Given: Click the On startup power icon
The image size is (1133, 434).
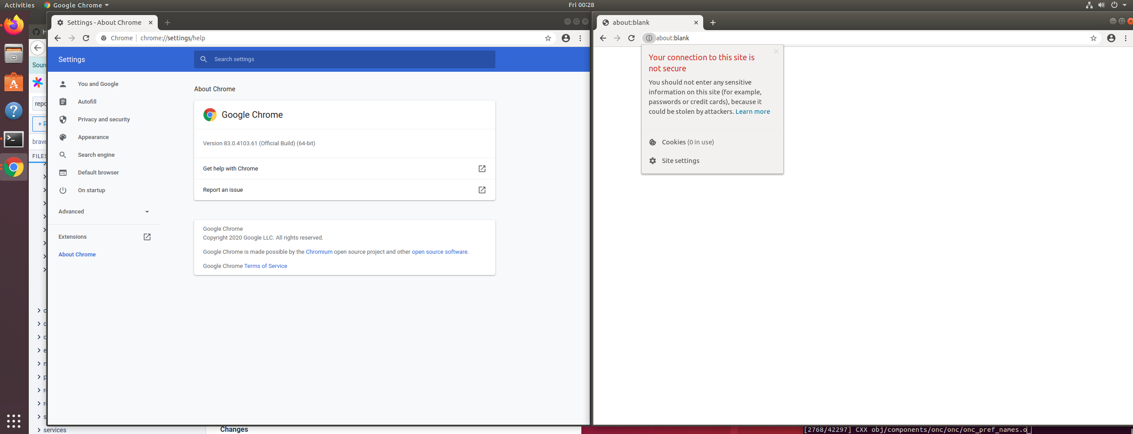Looking at the screenshot, I should pyautogui.click(x=63, y=190).
